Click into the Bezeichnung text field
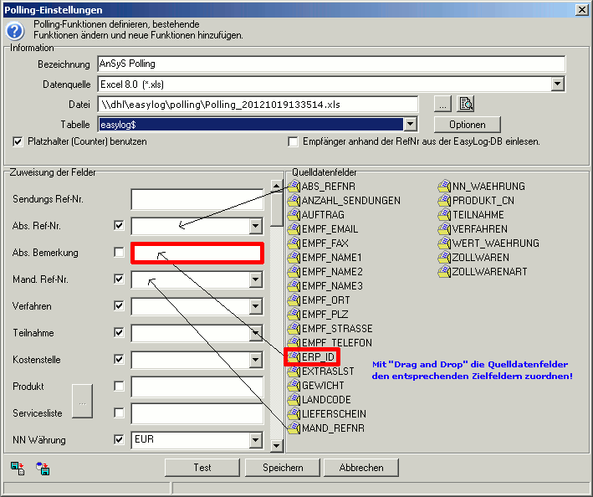This screenshot has height=497, width=593. click(330, 64)
